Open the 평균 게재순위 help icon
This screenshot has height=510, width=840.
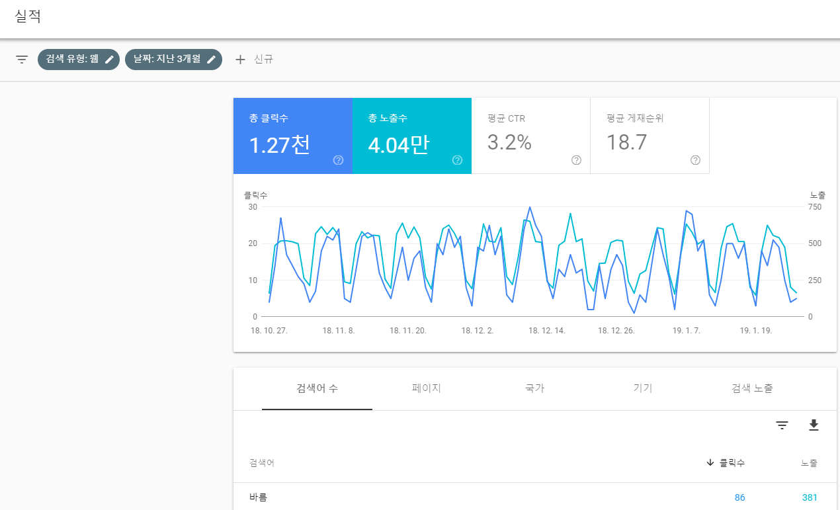tap(695, 160)
